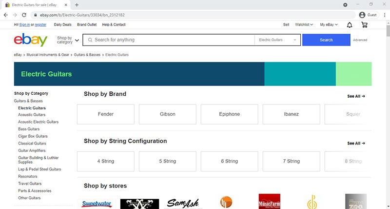390x209 pixels.
Task: Open Advanced search link
Action: (x=360, y=40)
